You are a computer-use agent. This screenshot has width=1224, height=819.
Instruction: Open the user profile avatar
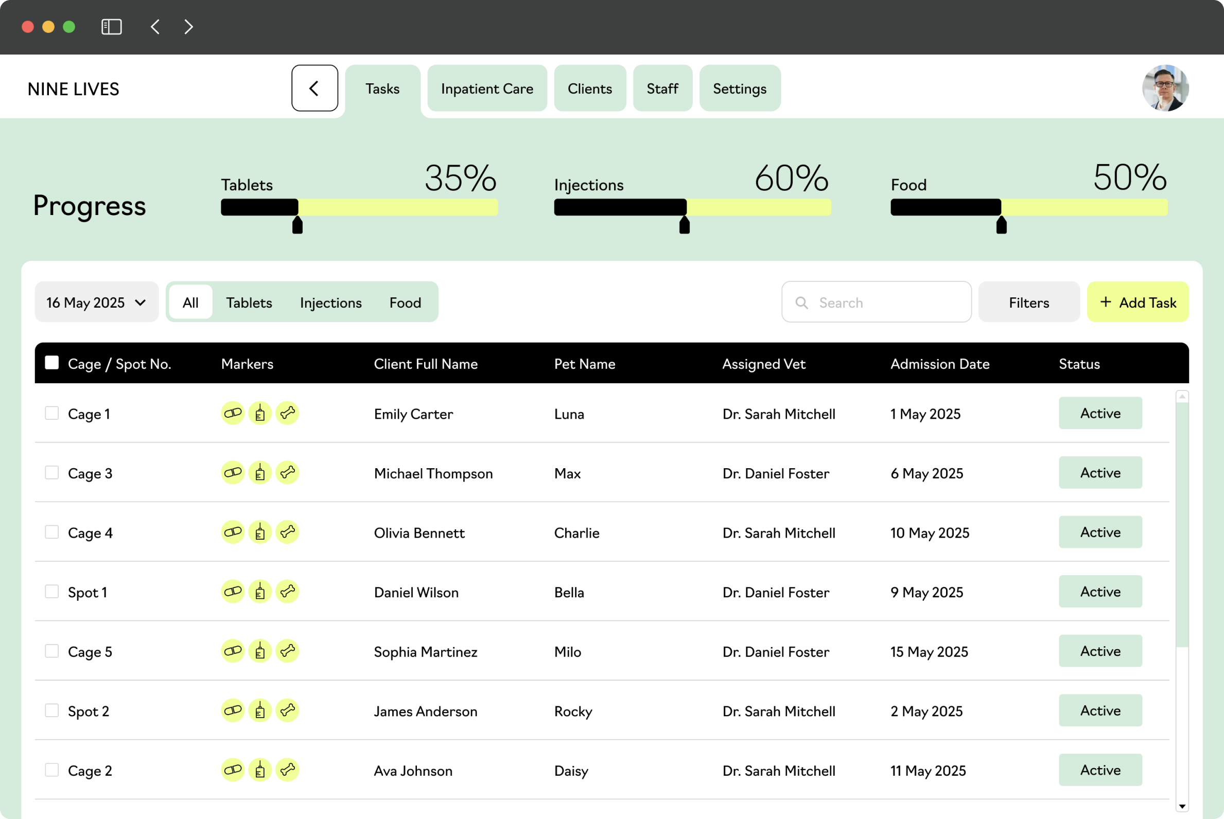1165,88
